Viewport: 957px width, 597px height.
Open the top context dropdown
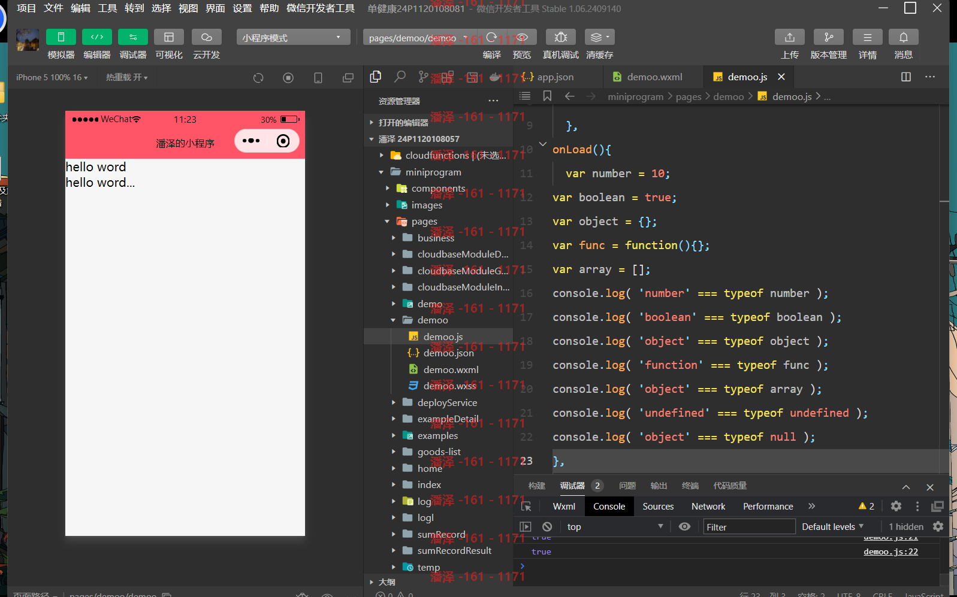tap(615, 526)
